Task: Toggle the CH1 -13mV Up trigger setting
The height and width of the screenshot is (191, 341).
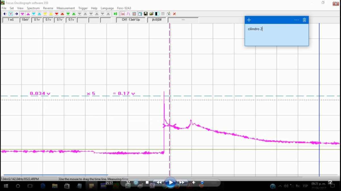Action: click(x=131, y=20)
